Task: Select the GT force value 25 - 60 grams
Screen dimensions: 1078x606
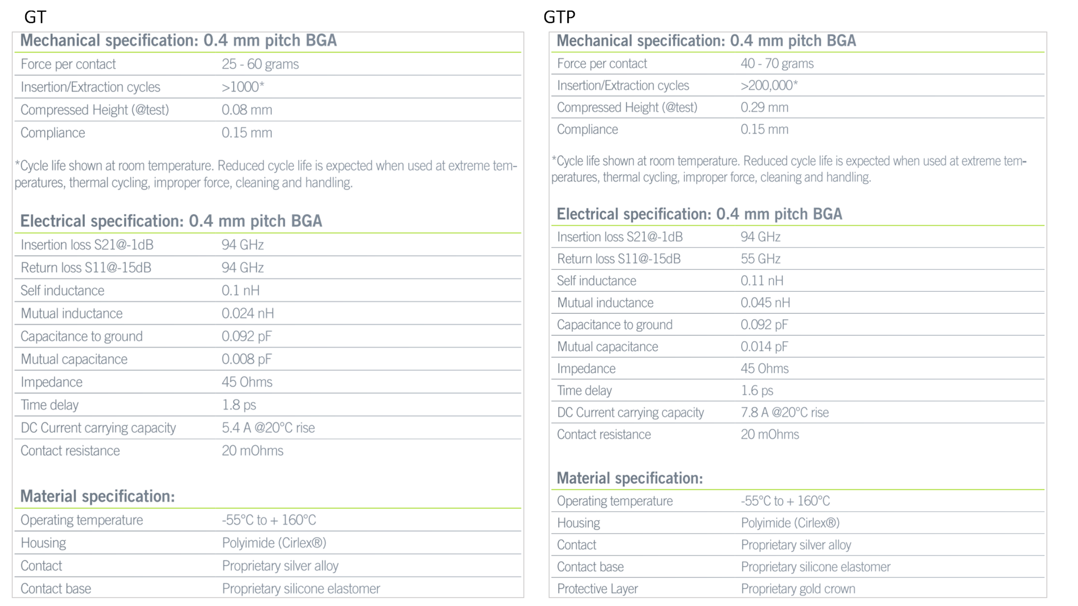Action: click(260, 64)
